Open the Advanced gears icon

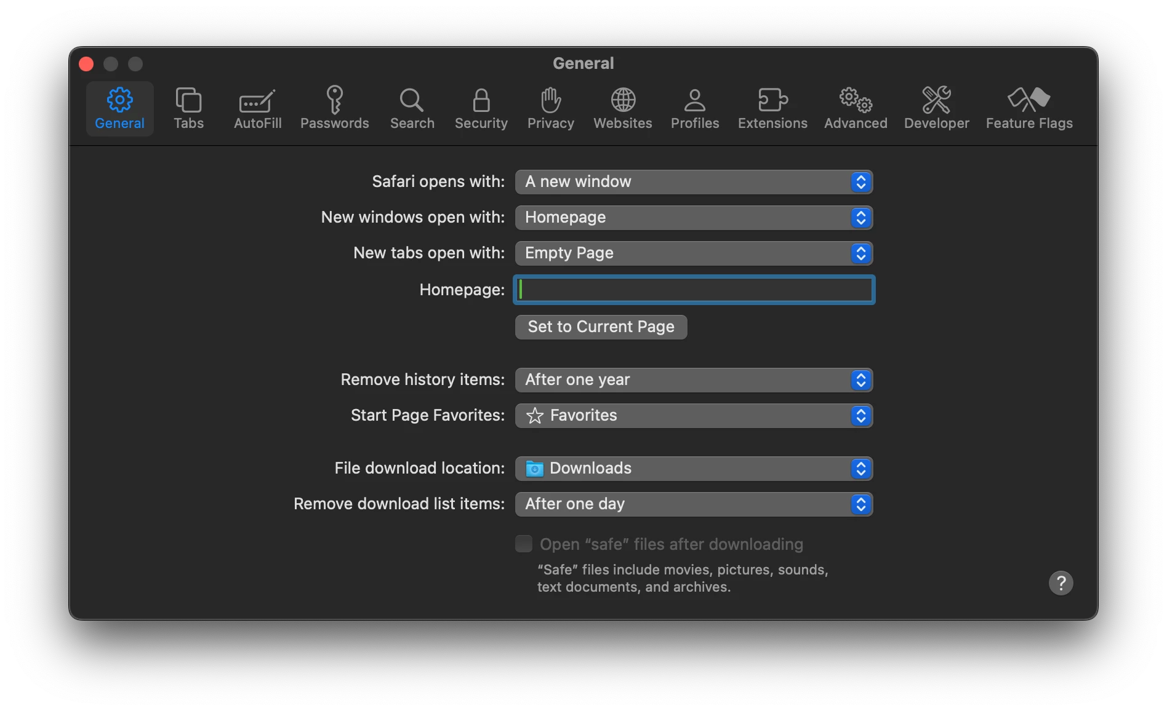click(856, 100)
